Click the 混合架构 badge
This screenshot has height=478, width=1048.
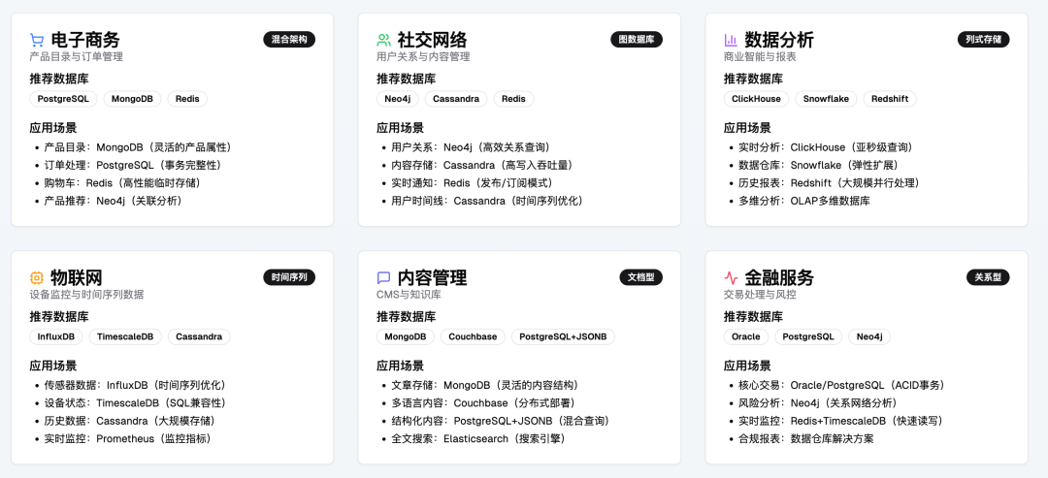point(289,40)
